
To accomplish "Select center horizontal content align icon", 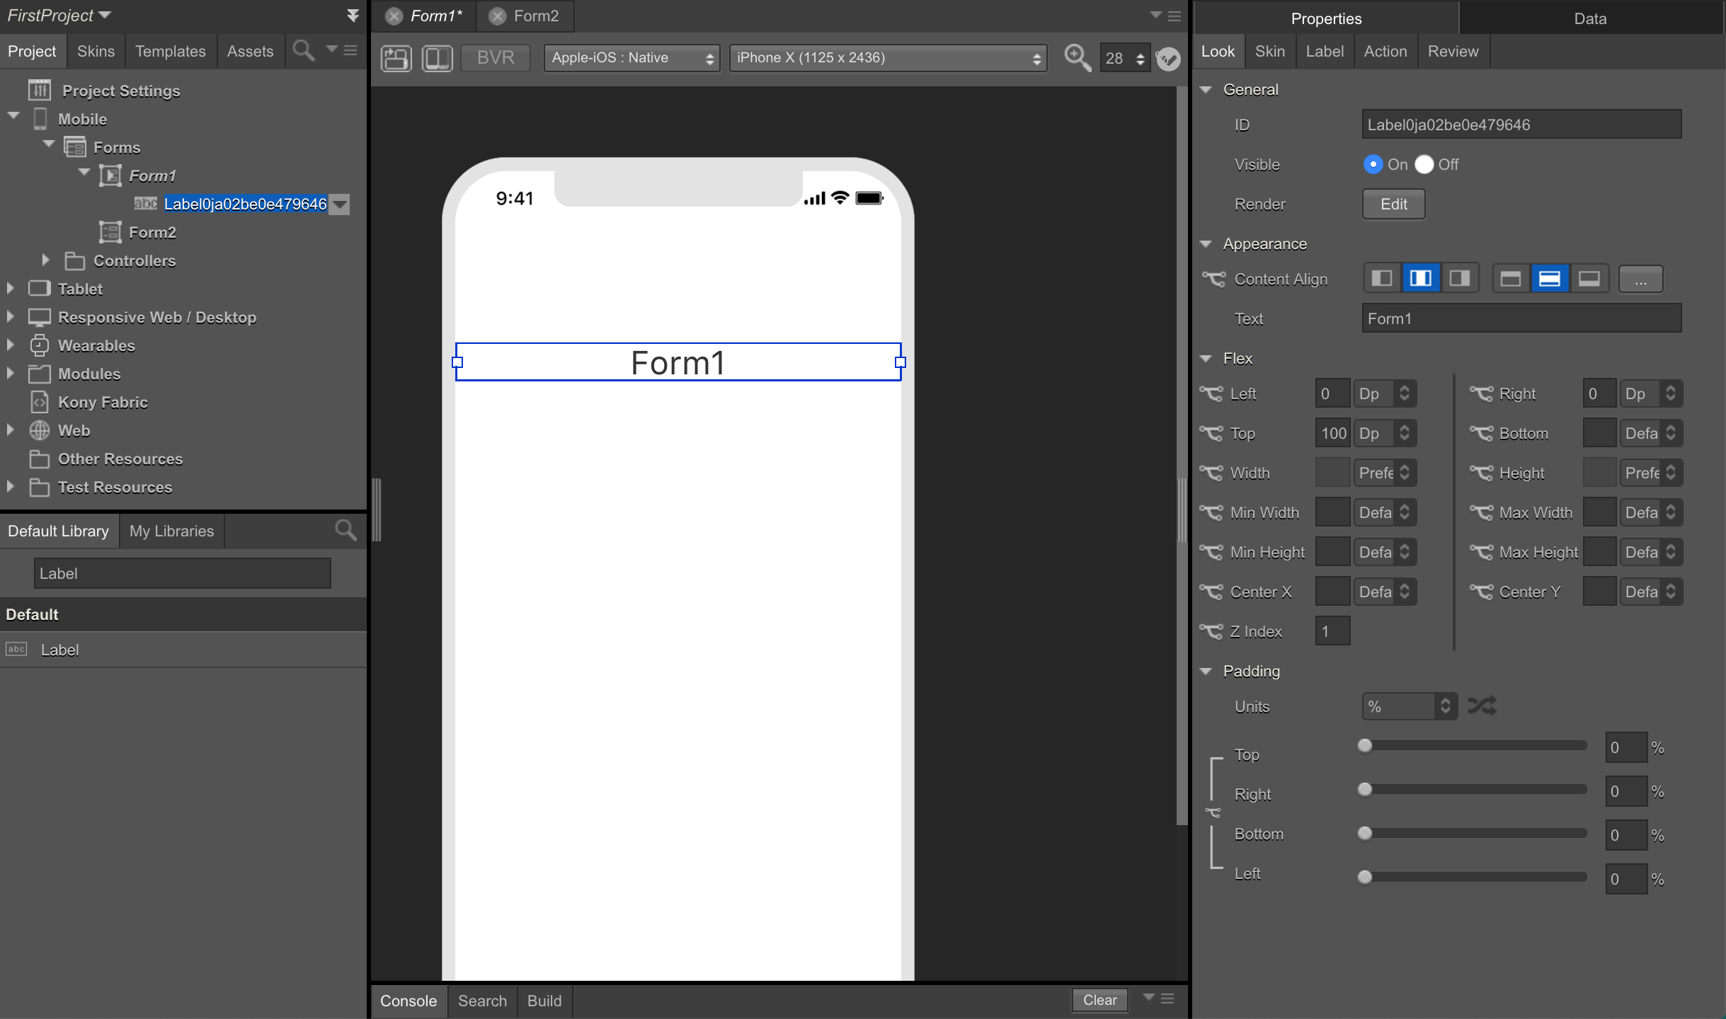I will point(1420,279).
